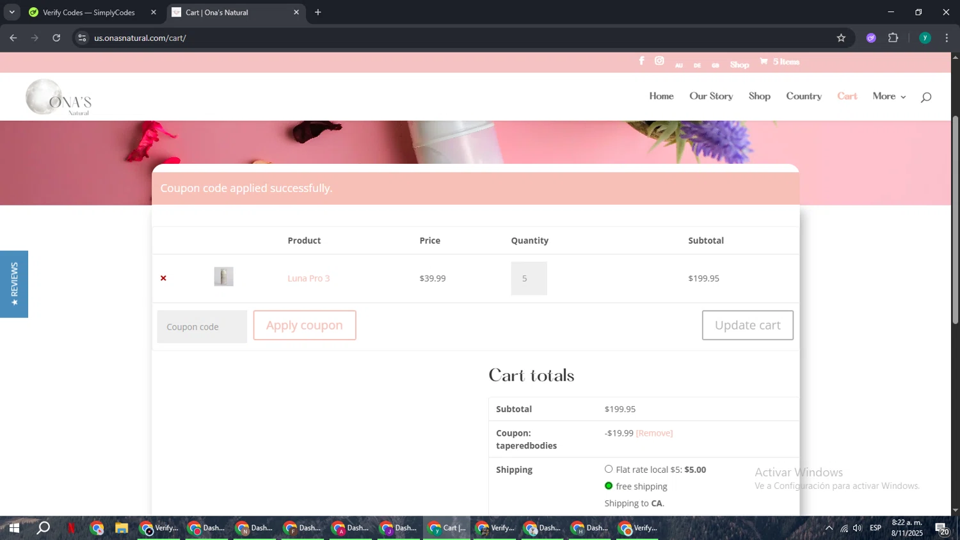Open Ona's Natural Facebook page icon
The width and height of the screenshot is (960, 540).
tap(641, 61)
